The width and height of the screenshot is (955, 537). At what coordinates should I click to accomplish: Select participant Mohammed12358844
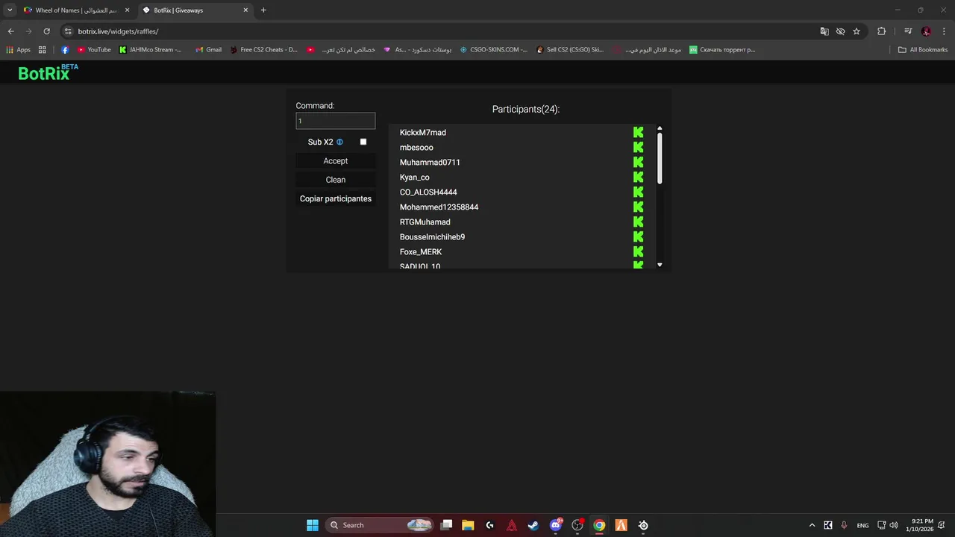(439, 207)
